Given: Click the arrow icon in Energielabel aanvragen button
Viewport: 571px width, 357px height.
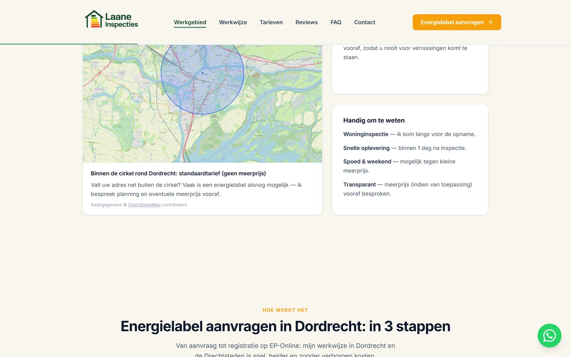Looking at the screenshot, I should [490, 22].
